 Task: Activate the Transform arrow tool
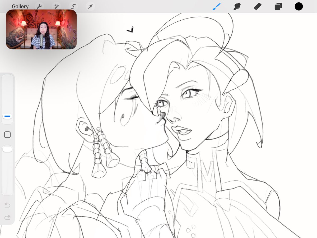tap(90, 6)
